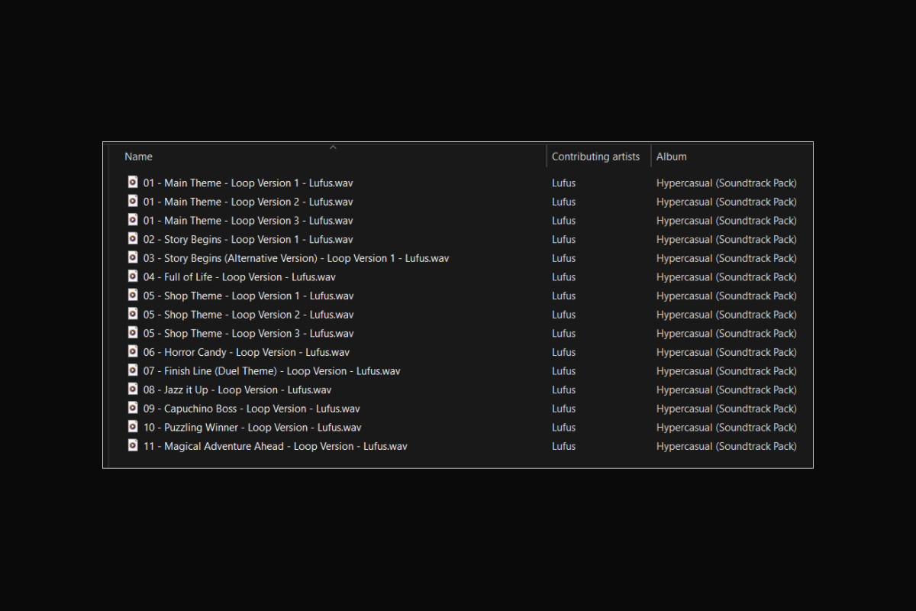Sort by the Contributing artists column header

click(595, 157)
